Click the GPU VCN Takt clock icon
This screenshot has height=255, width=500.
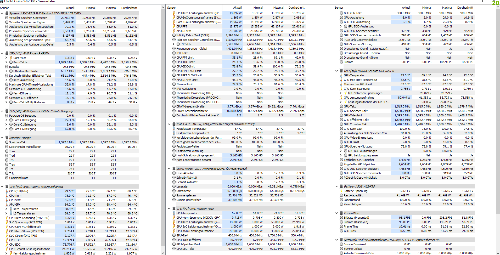point(341,13)
